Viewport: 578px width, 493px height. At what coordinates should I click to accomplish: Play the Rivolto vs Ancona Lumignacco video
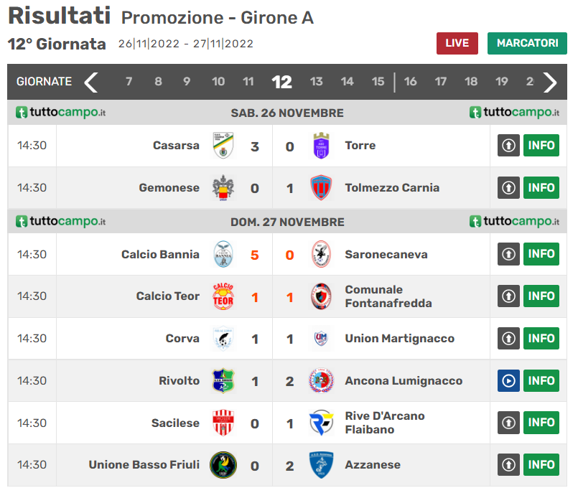click(508, 381)
